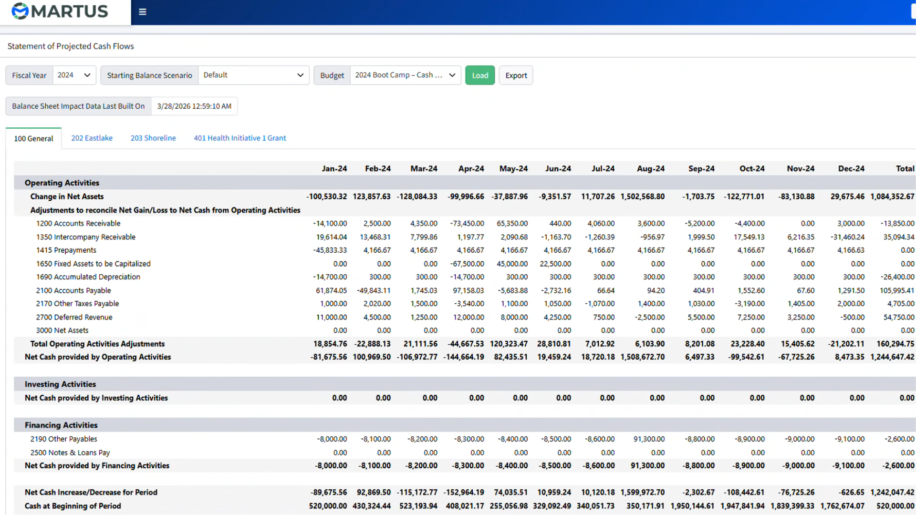916x515 pixels.
Task: Click the Export button
Action: click(516, 75)
